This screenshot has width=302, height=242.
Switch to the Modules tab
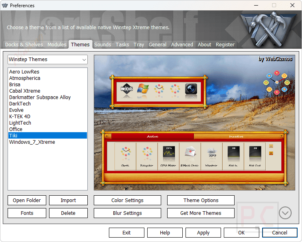tap(57, 45)
